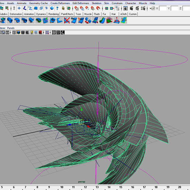Toggle select joints mask icon

tap(25, 8)
